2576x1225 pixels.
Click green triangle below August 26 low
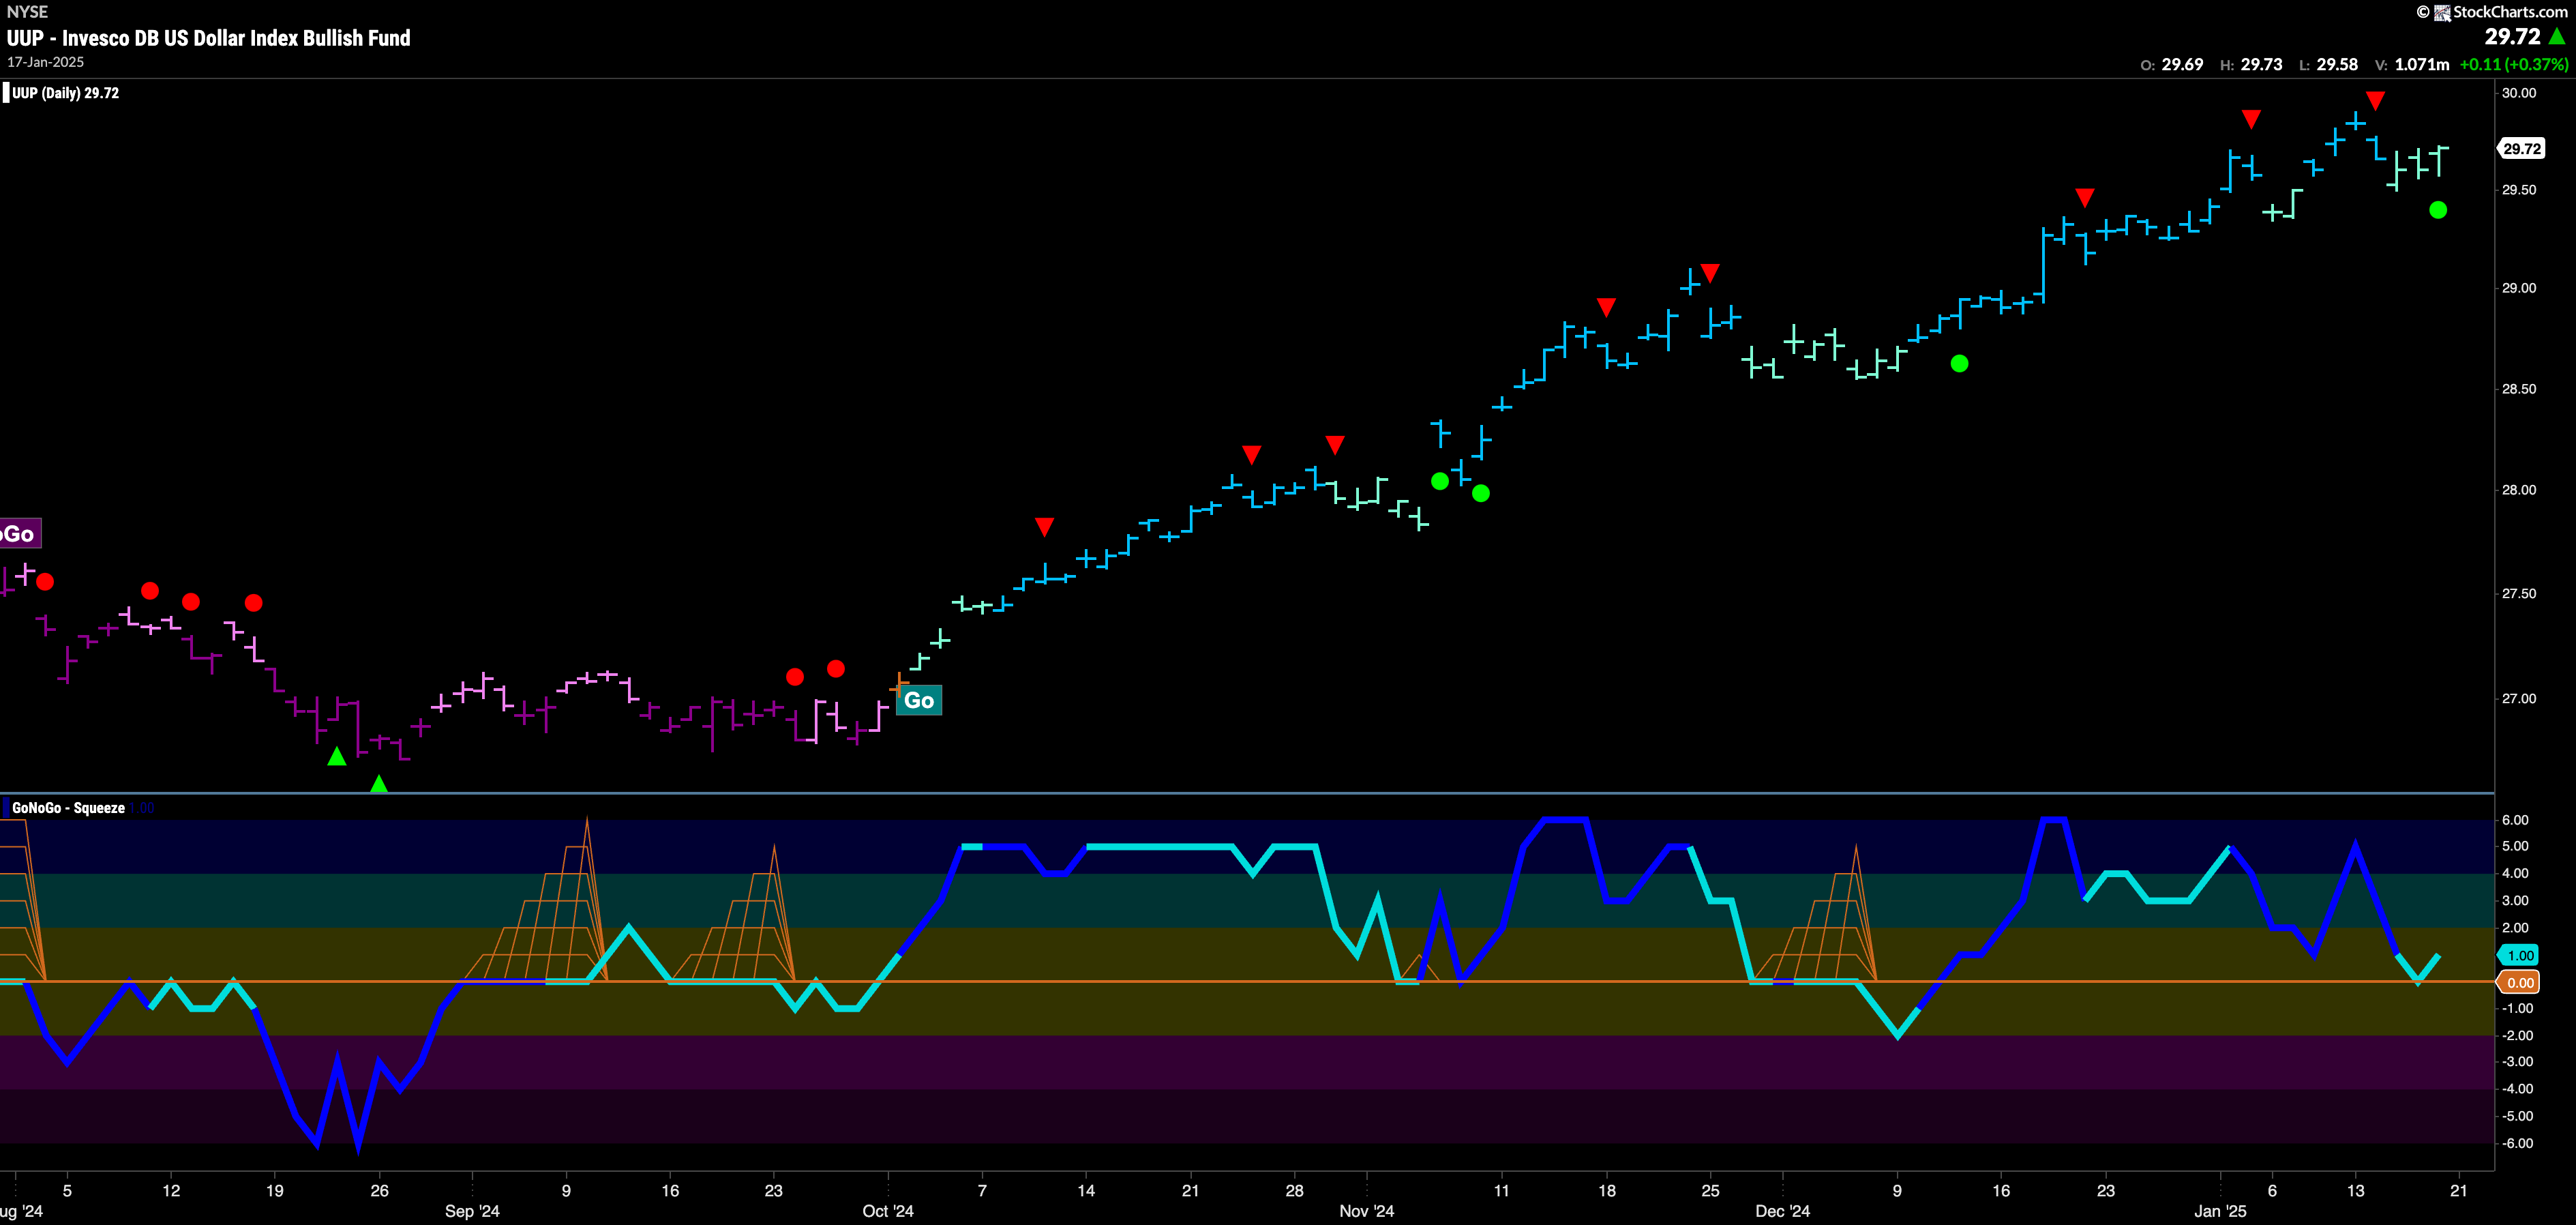tap(379, 784)
